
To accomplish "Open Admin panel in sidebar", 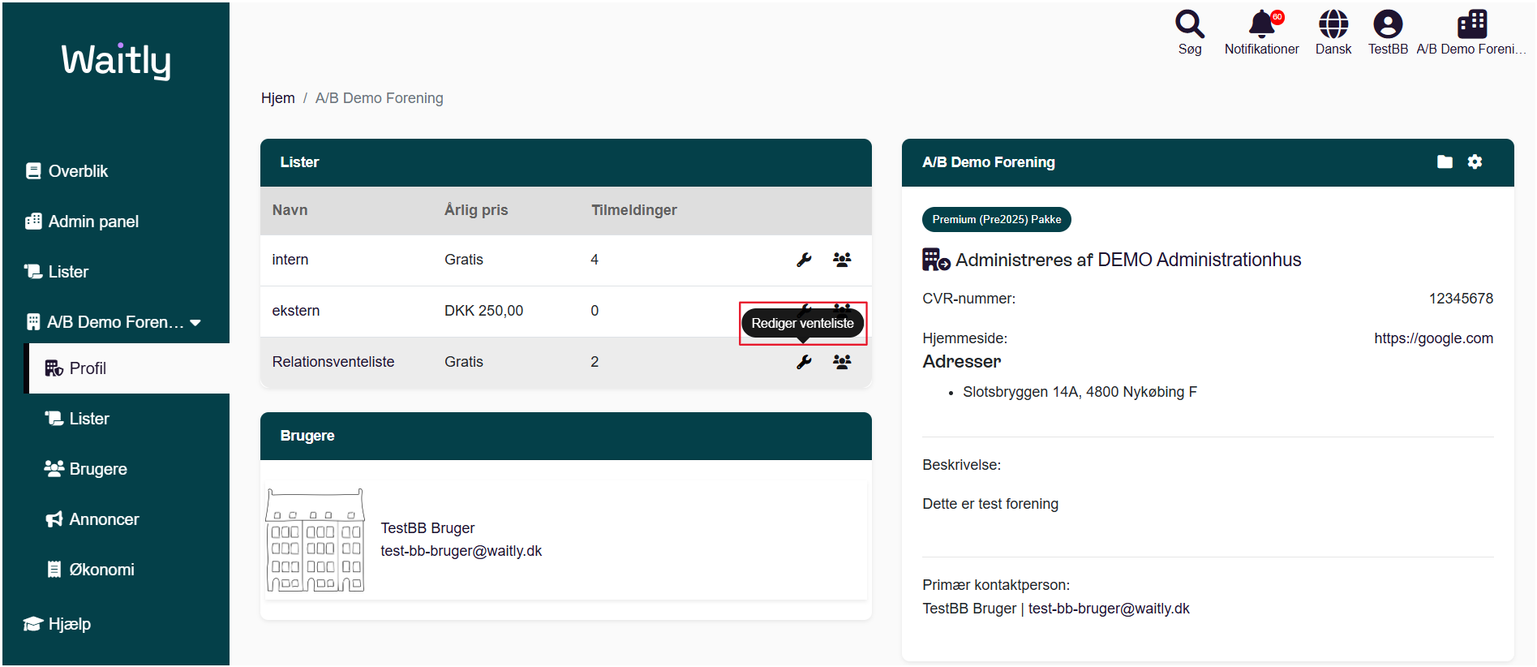I will point(82,222).
